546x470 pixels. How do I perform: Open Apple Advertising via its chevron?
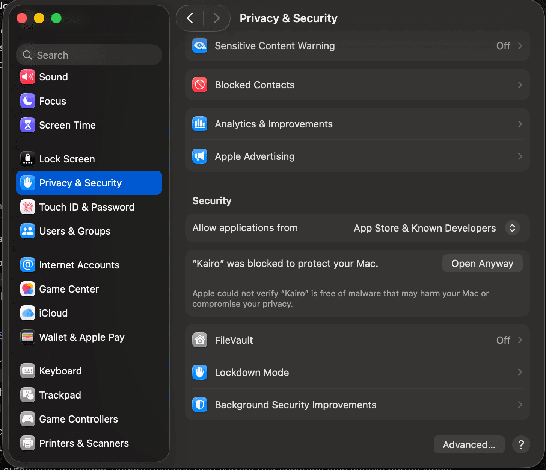point(520,156)
